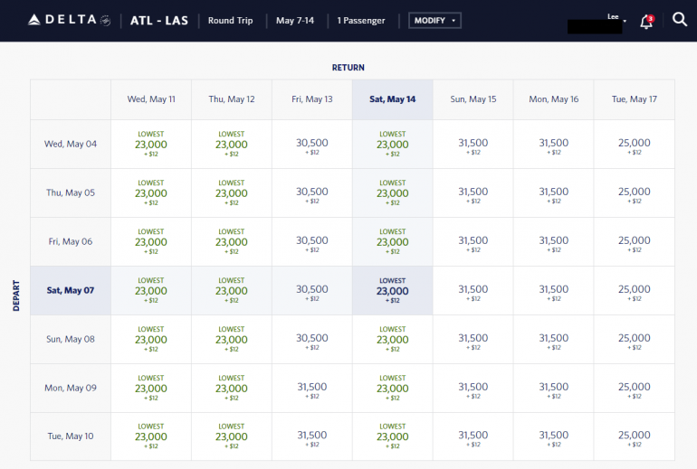Select the Sat, May 07 depart row
Screen dimensions: 697x469
click(71, 290)
